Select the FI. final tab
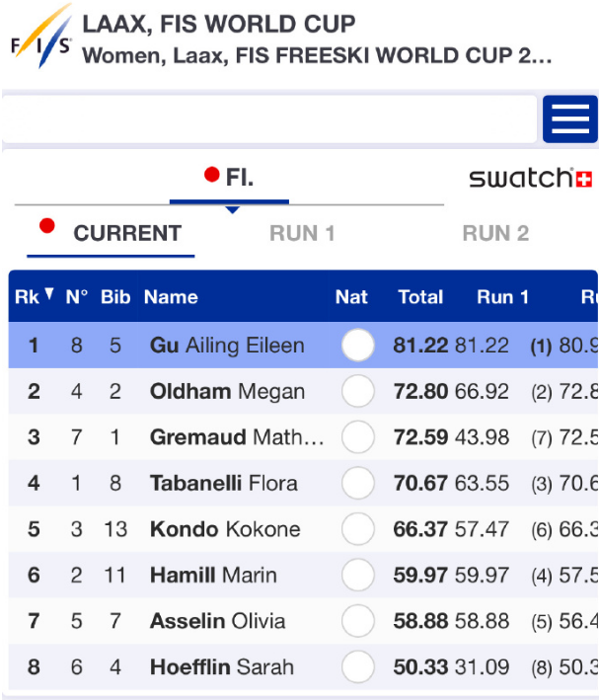The height and width of the screenshot is (700, 599). click(x=230, y=179)
